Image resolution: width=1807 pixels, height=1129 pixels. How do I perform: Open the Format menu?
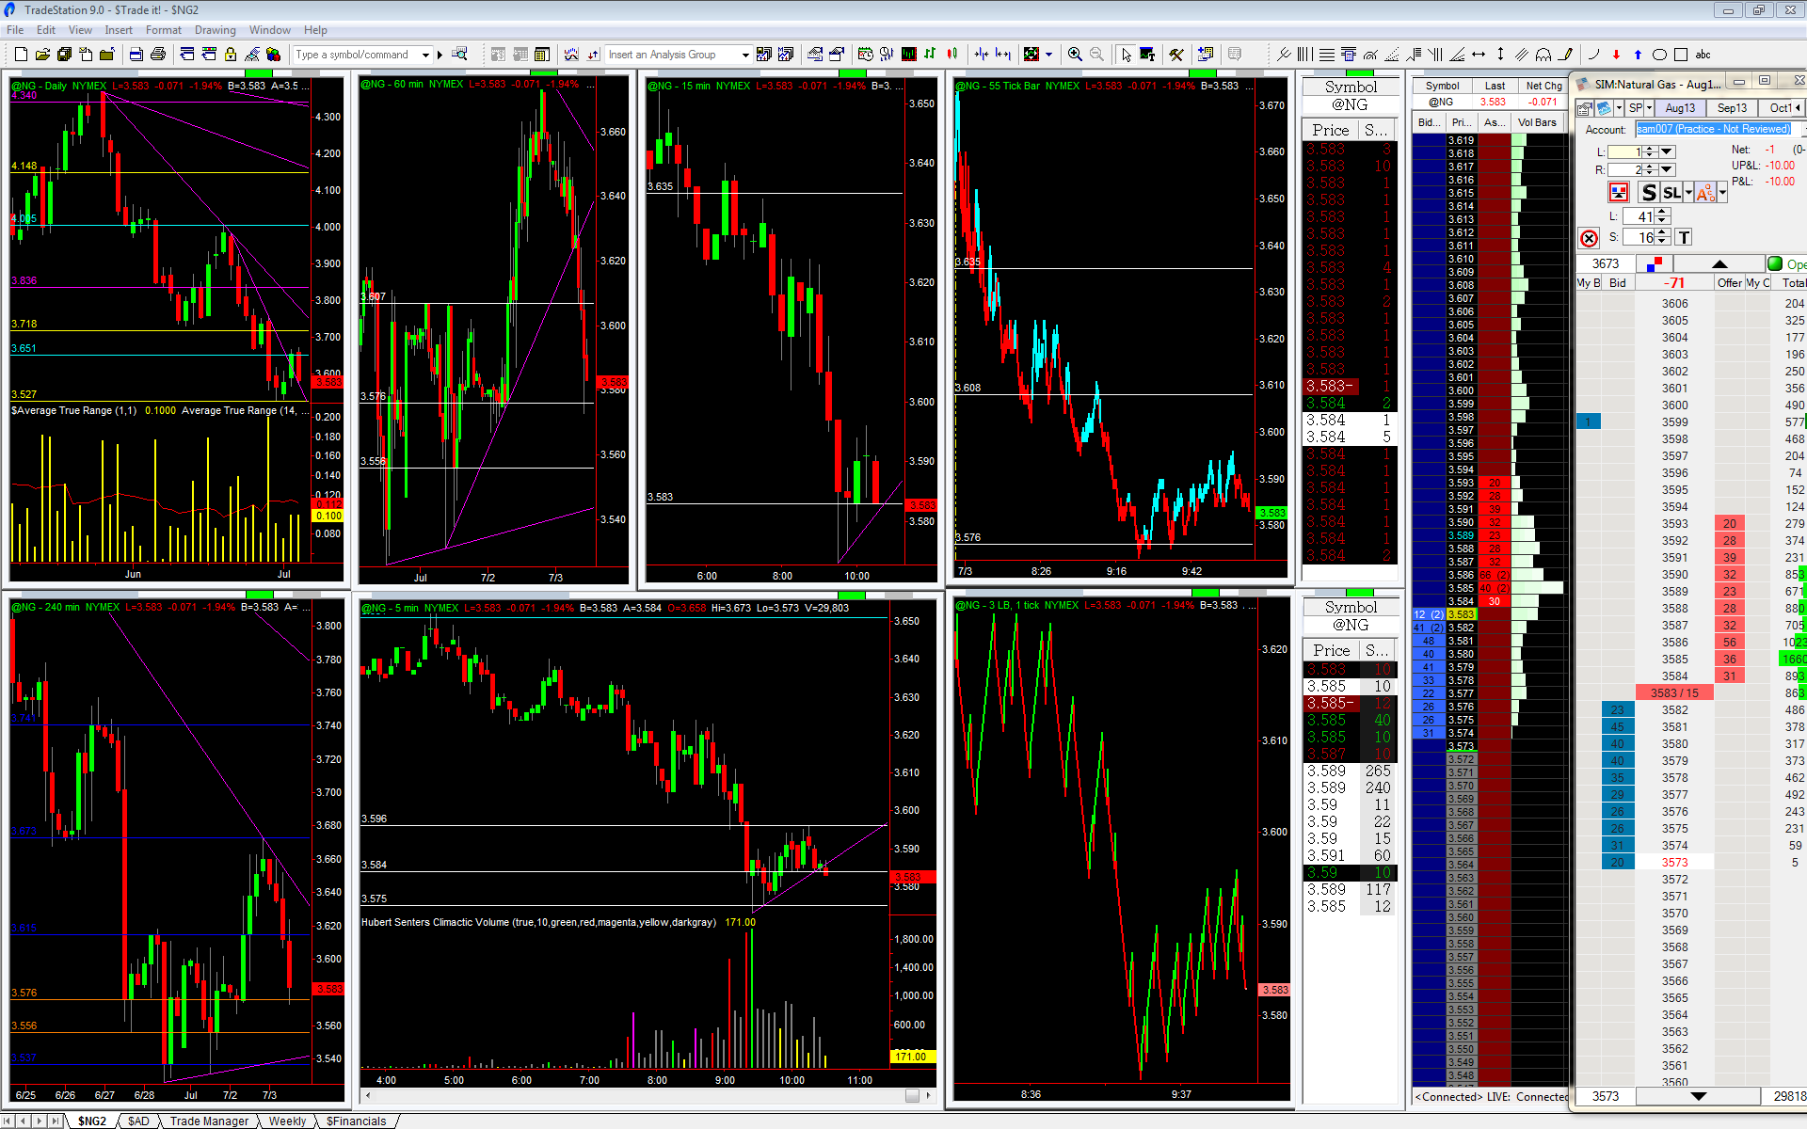click(164, 30)
